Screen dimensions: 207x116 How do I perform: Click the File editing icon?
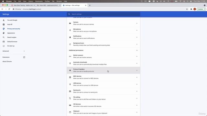click(x=70, y=98)
